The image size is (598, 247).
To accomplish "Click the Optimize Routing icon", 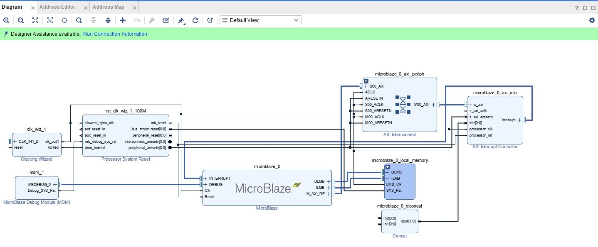I will pyautogui.click(x=210, y=20).
